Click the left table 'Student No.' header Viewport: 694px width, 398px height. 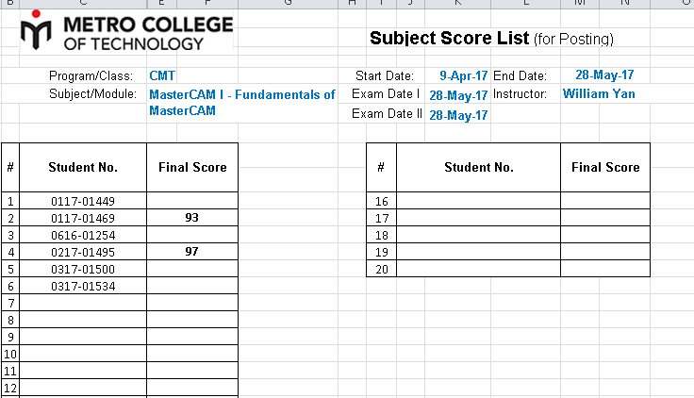coord(83,167)
